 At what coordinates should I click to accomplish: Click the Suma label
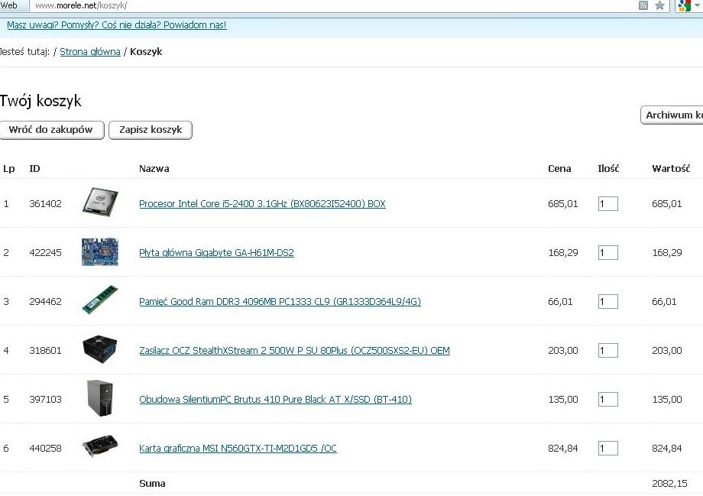pyautogui.click(x=152, y=484)
